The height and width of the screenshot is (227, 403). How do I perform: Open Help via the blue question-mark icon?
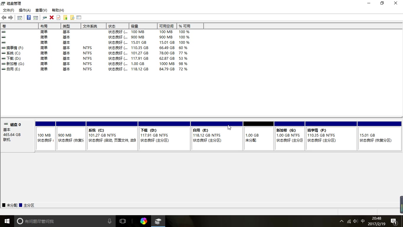29,18
